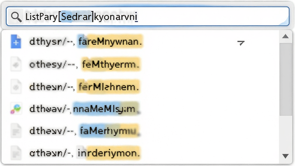The height and width of the screenshot is (166, 295).
Task: Click the file icon beside 'ferMlzhnem'
Action: click(16, 86)
